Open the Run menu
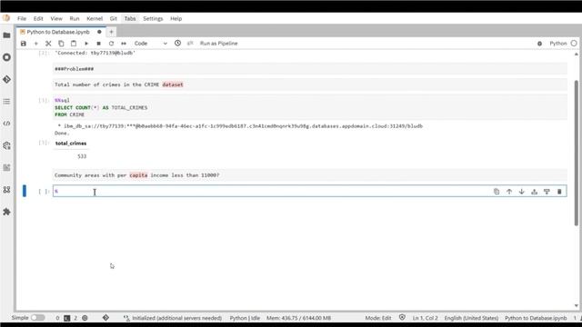Image resolution: width=582 pixels, height=327 pixels. tap(75, 18)
